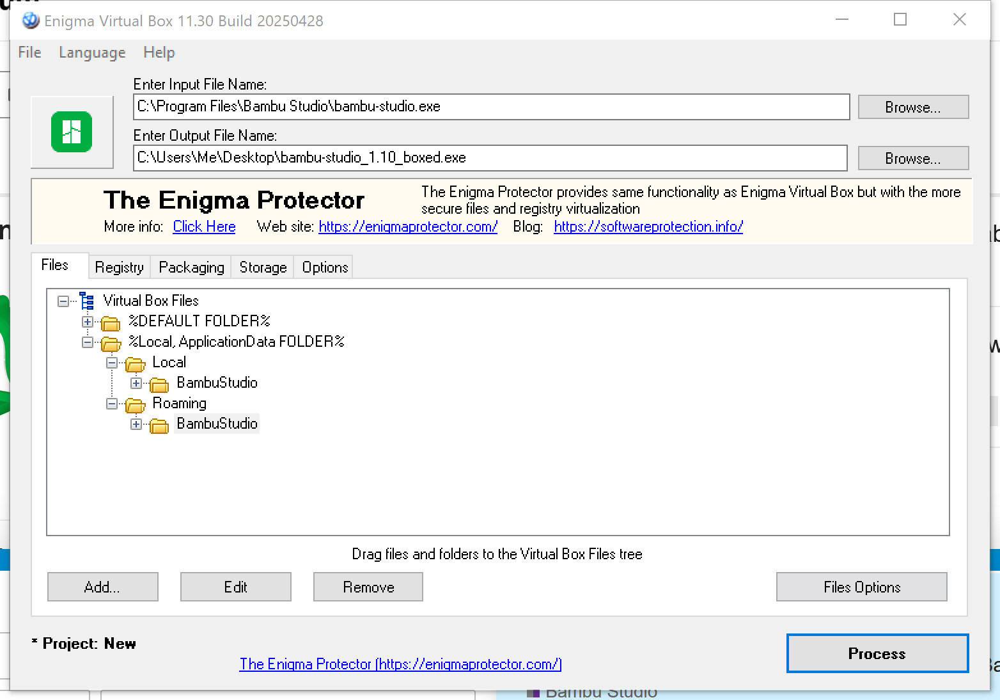
Task: Switch to the Options tab
Action: point(325,267)
